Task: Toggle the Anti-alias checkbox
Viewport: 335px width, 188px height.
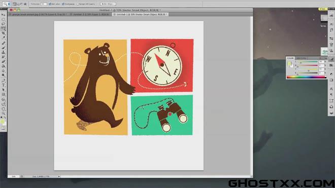Action: click(x=50, y=4)
